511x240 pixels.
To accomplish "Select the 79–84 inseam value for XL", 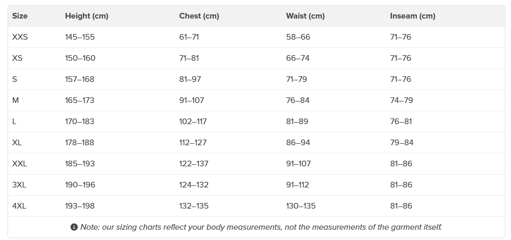I will [x=402, y=143].
